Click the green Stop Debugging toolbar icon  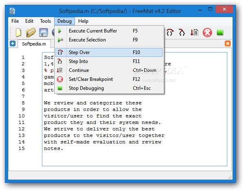(x=220, y=33)
